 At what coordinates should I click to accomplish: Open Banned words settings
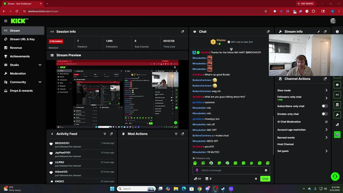pos(302,138)
